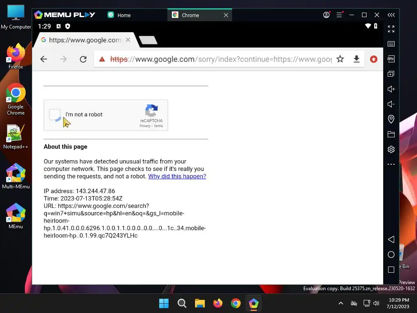
Task: Tap the Android home circle button
Action: pyautogui.click(x=391, y=254)
